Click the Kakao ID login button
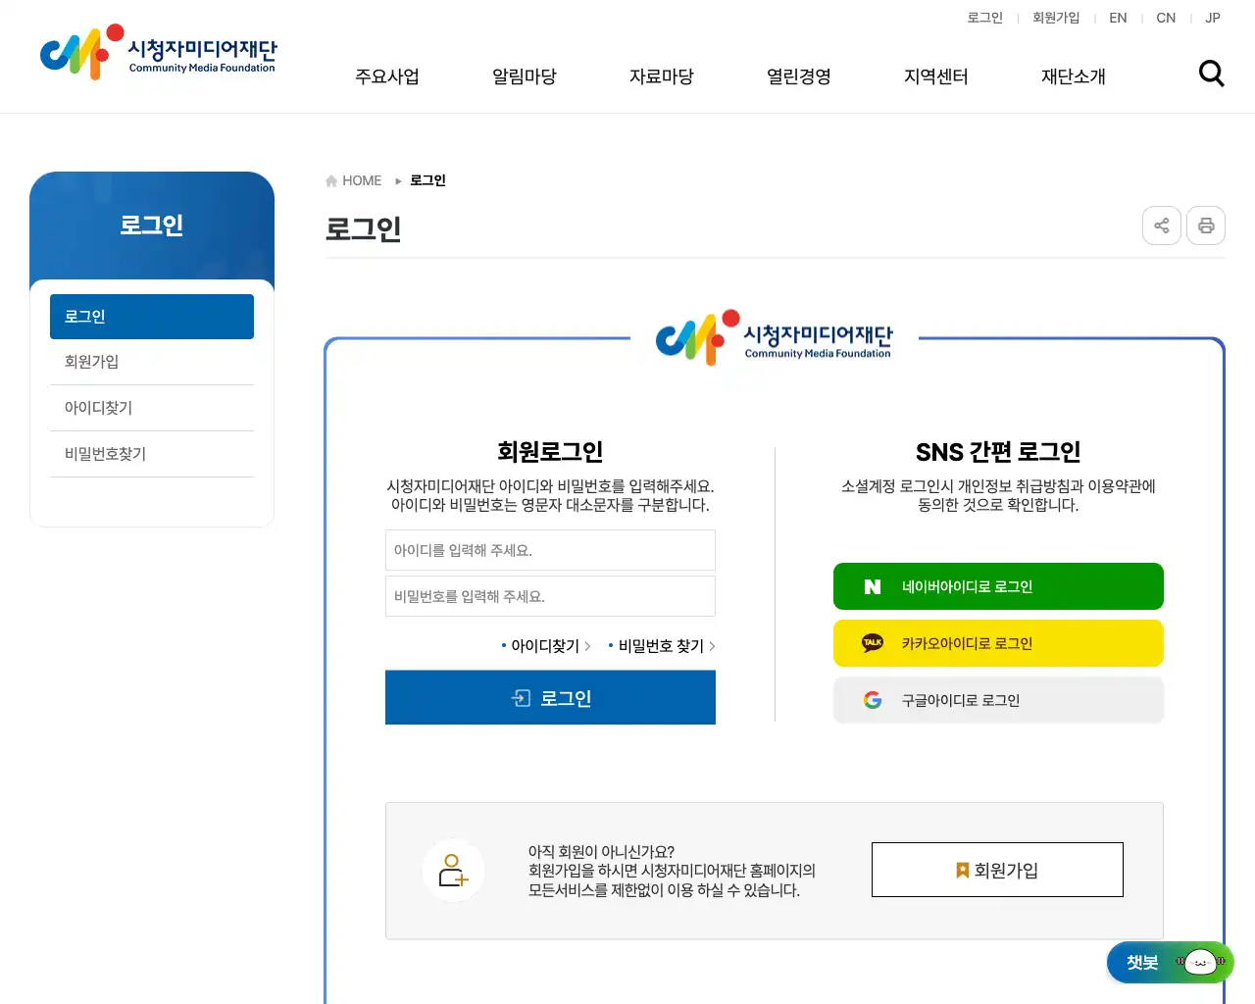1255x1004 pixels. tap(998, 643)
